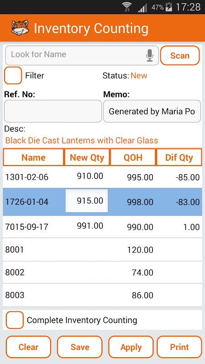Save the inventory count
This screenshot has height=364, width=205.
coord(80,347)
